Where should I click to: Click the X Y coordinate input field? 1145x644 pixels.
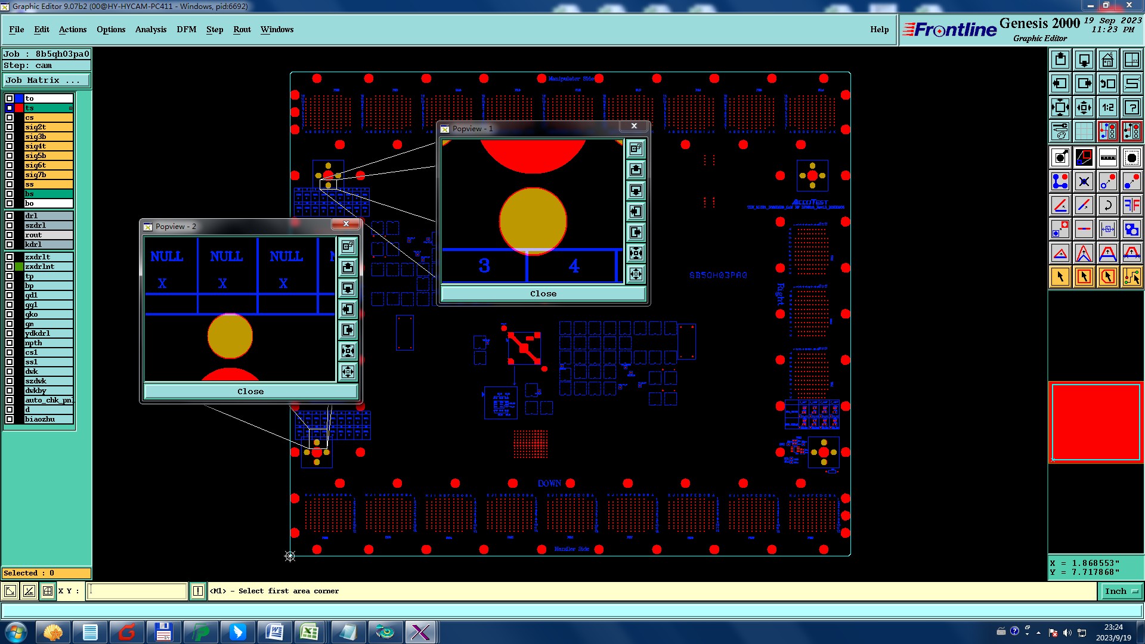(x=137, y=591)
